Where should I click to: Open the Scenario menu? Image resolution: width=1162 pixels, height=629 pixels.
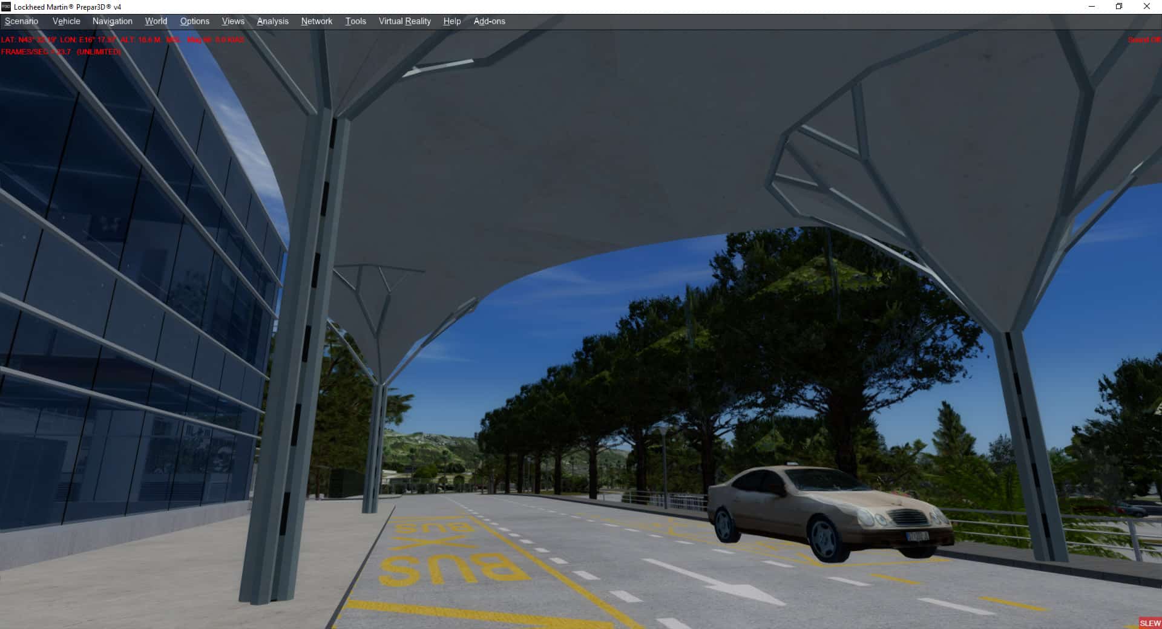[21, 21]
